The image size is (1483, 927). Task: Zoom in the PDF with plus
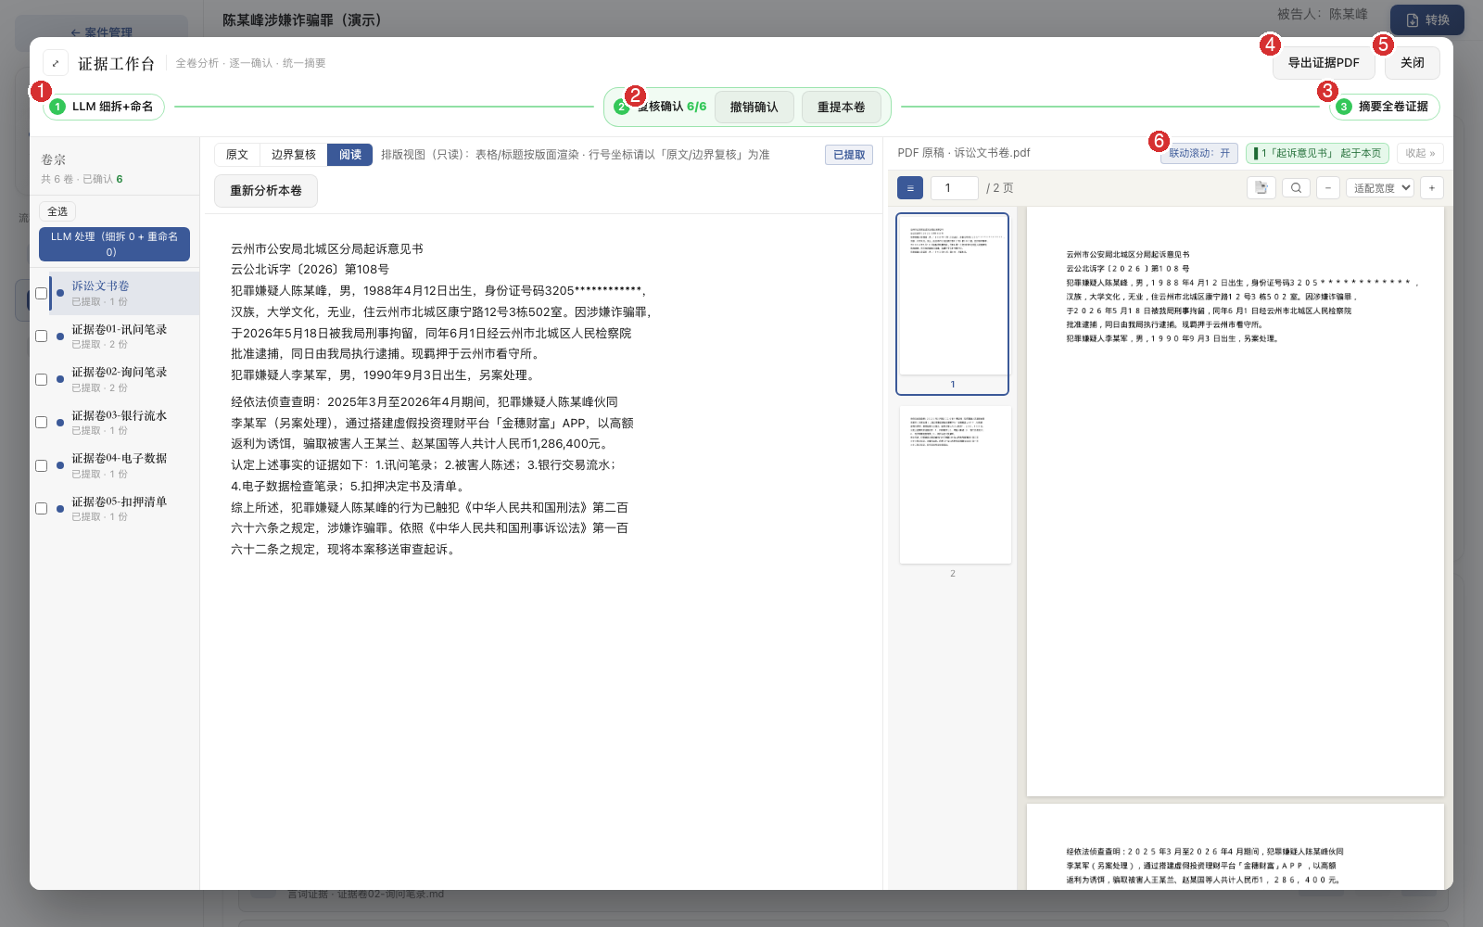coord(1432,188)
